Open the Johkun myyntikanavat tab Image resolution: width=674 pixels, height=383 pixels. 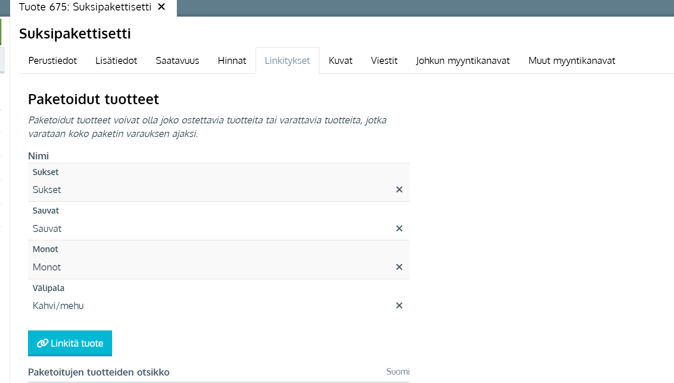click(463, 61)
